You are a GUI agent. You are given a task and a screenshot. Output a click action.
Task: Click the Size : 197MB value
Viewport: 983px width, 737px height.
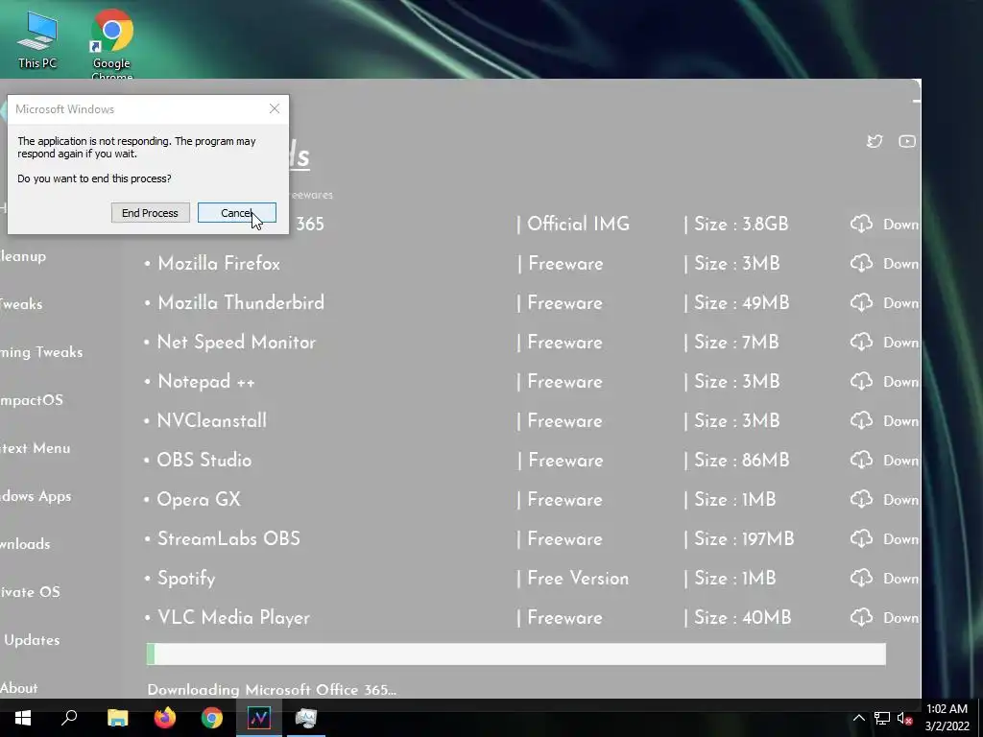(744, 539)
